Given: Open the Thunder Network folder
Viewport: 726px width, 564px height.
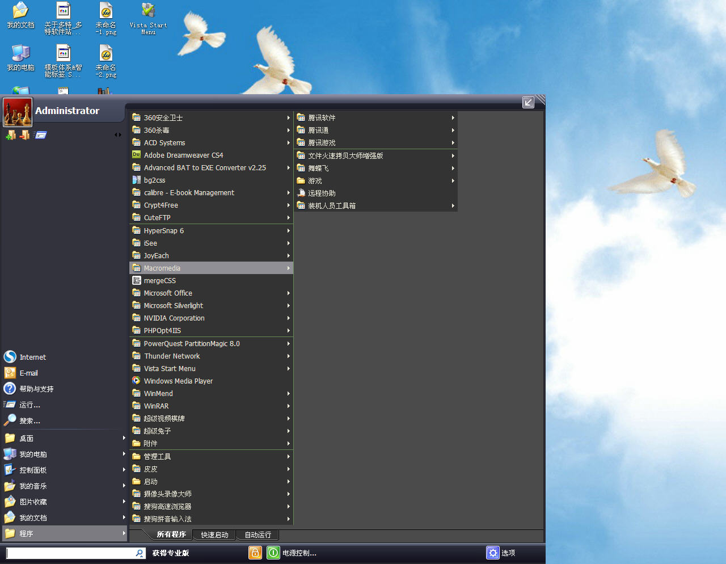Looking at the screenshot, I should [x=211, y=356].
